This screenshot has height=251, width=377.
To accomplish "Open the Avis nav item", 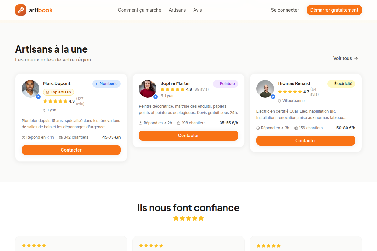I will (x=198, y=10).
